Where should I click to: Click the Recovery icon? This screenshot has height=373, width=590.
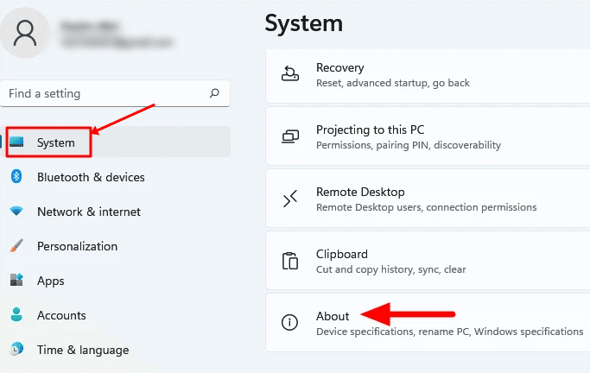point(290,74)
